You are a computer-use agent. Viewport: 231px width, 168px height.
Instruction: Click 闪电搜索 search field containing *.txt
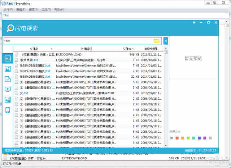[83, 41]
